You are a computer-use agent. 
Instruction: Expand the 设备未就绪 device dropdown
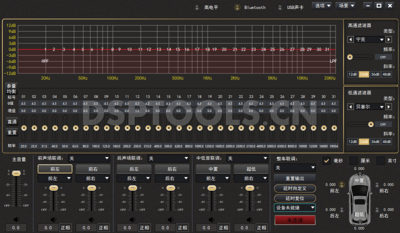[295, 207]
